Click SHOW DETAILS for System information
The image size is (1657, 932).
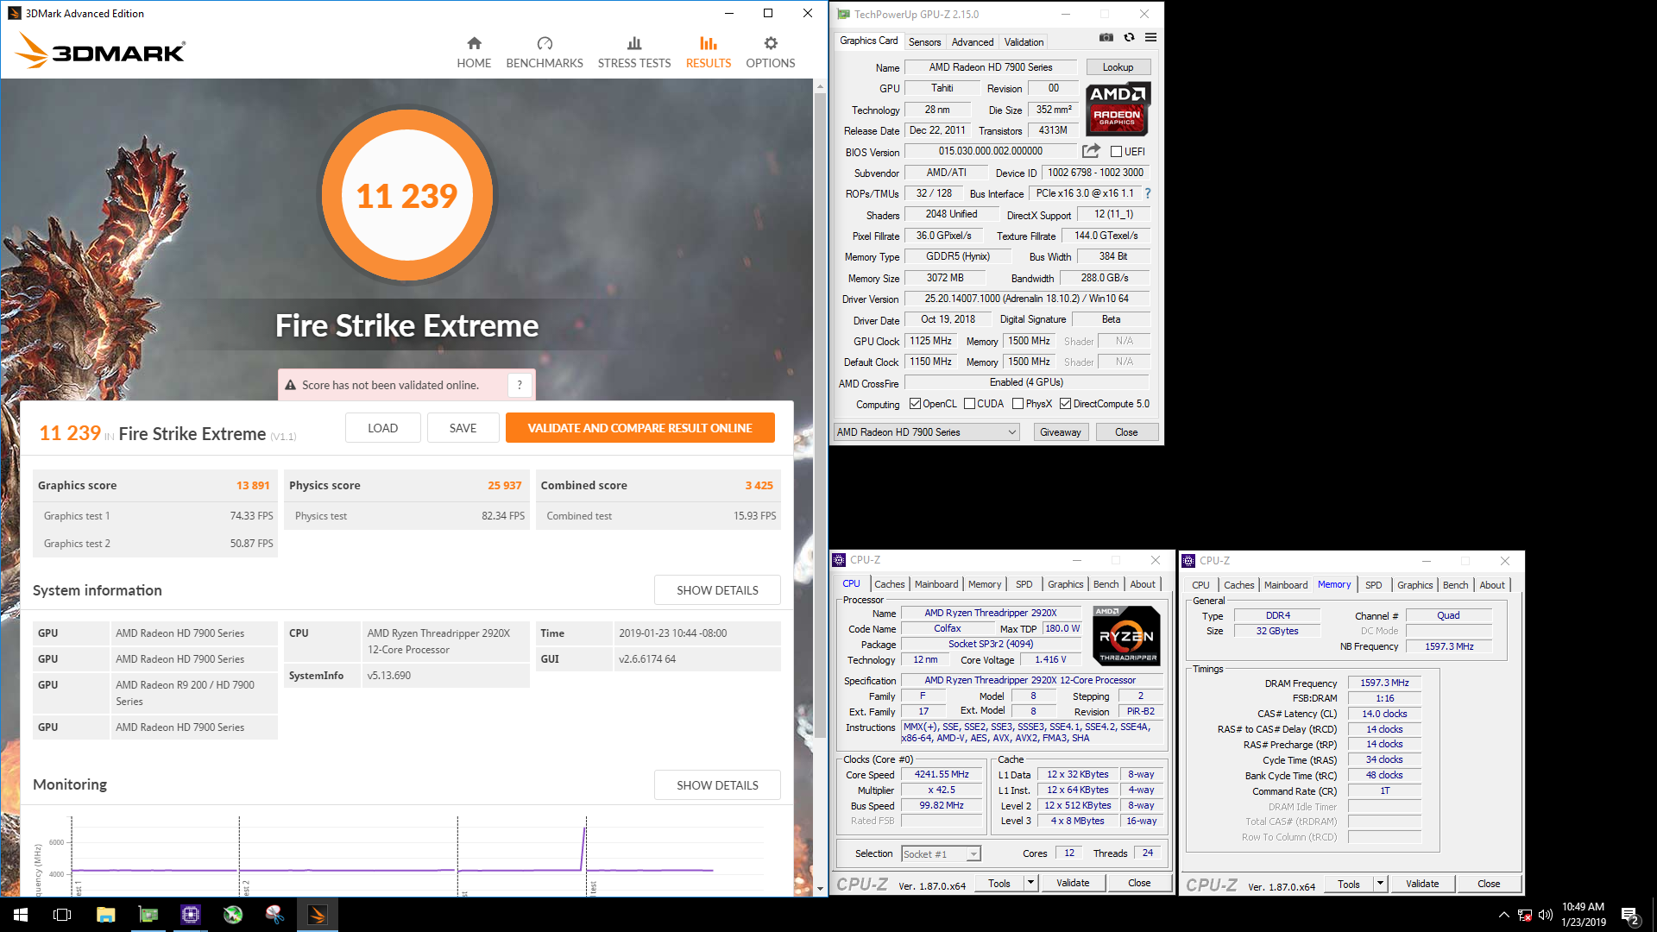coord(717,590)
